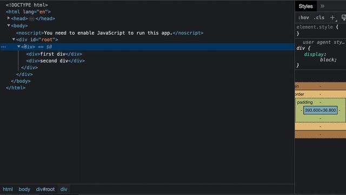Toggle :hov element state panel

tap(303, 18)
